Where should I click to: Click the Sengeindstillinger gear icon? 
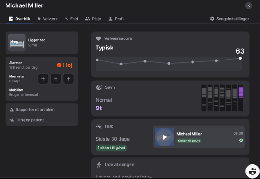point(212,19)
